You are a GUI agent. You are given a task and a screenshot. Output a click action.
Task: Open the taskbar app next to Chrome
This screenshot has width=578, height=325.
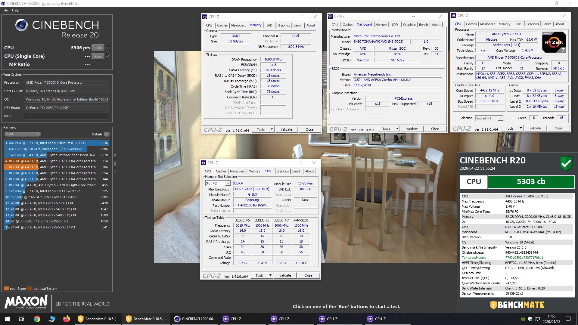click(52, 319)
